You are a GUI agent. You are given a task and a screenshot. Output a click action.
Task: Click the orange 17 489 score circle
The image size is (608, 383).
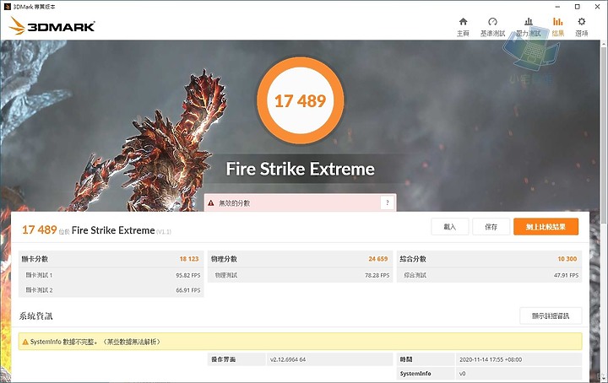(300, 100)
